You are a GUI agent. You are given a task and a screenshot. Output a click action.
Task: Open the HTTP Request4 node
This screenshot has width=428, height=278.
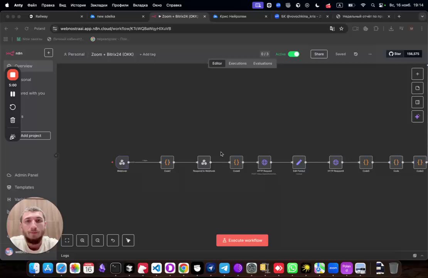tap(336, 163)
